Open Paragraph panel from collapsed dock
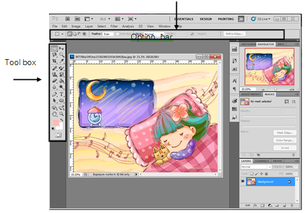The height and width of the screenshot is (213, 305). 235,89
